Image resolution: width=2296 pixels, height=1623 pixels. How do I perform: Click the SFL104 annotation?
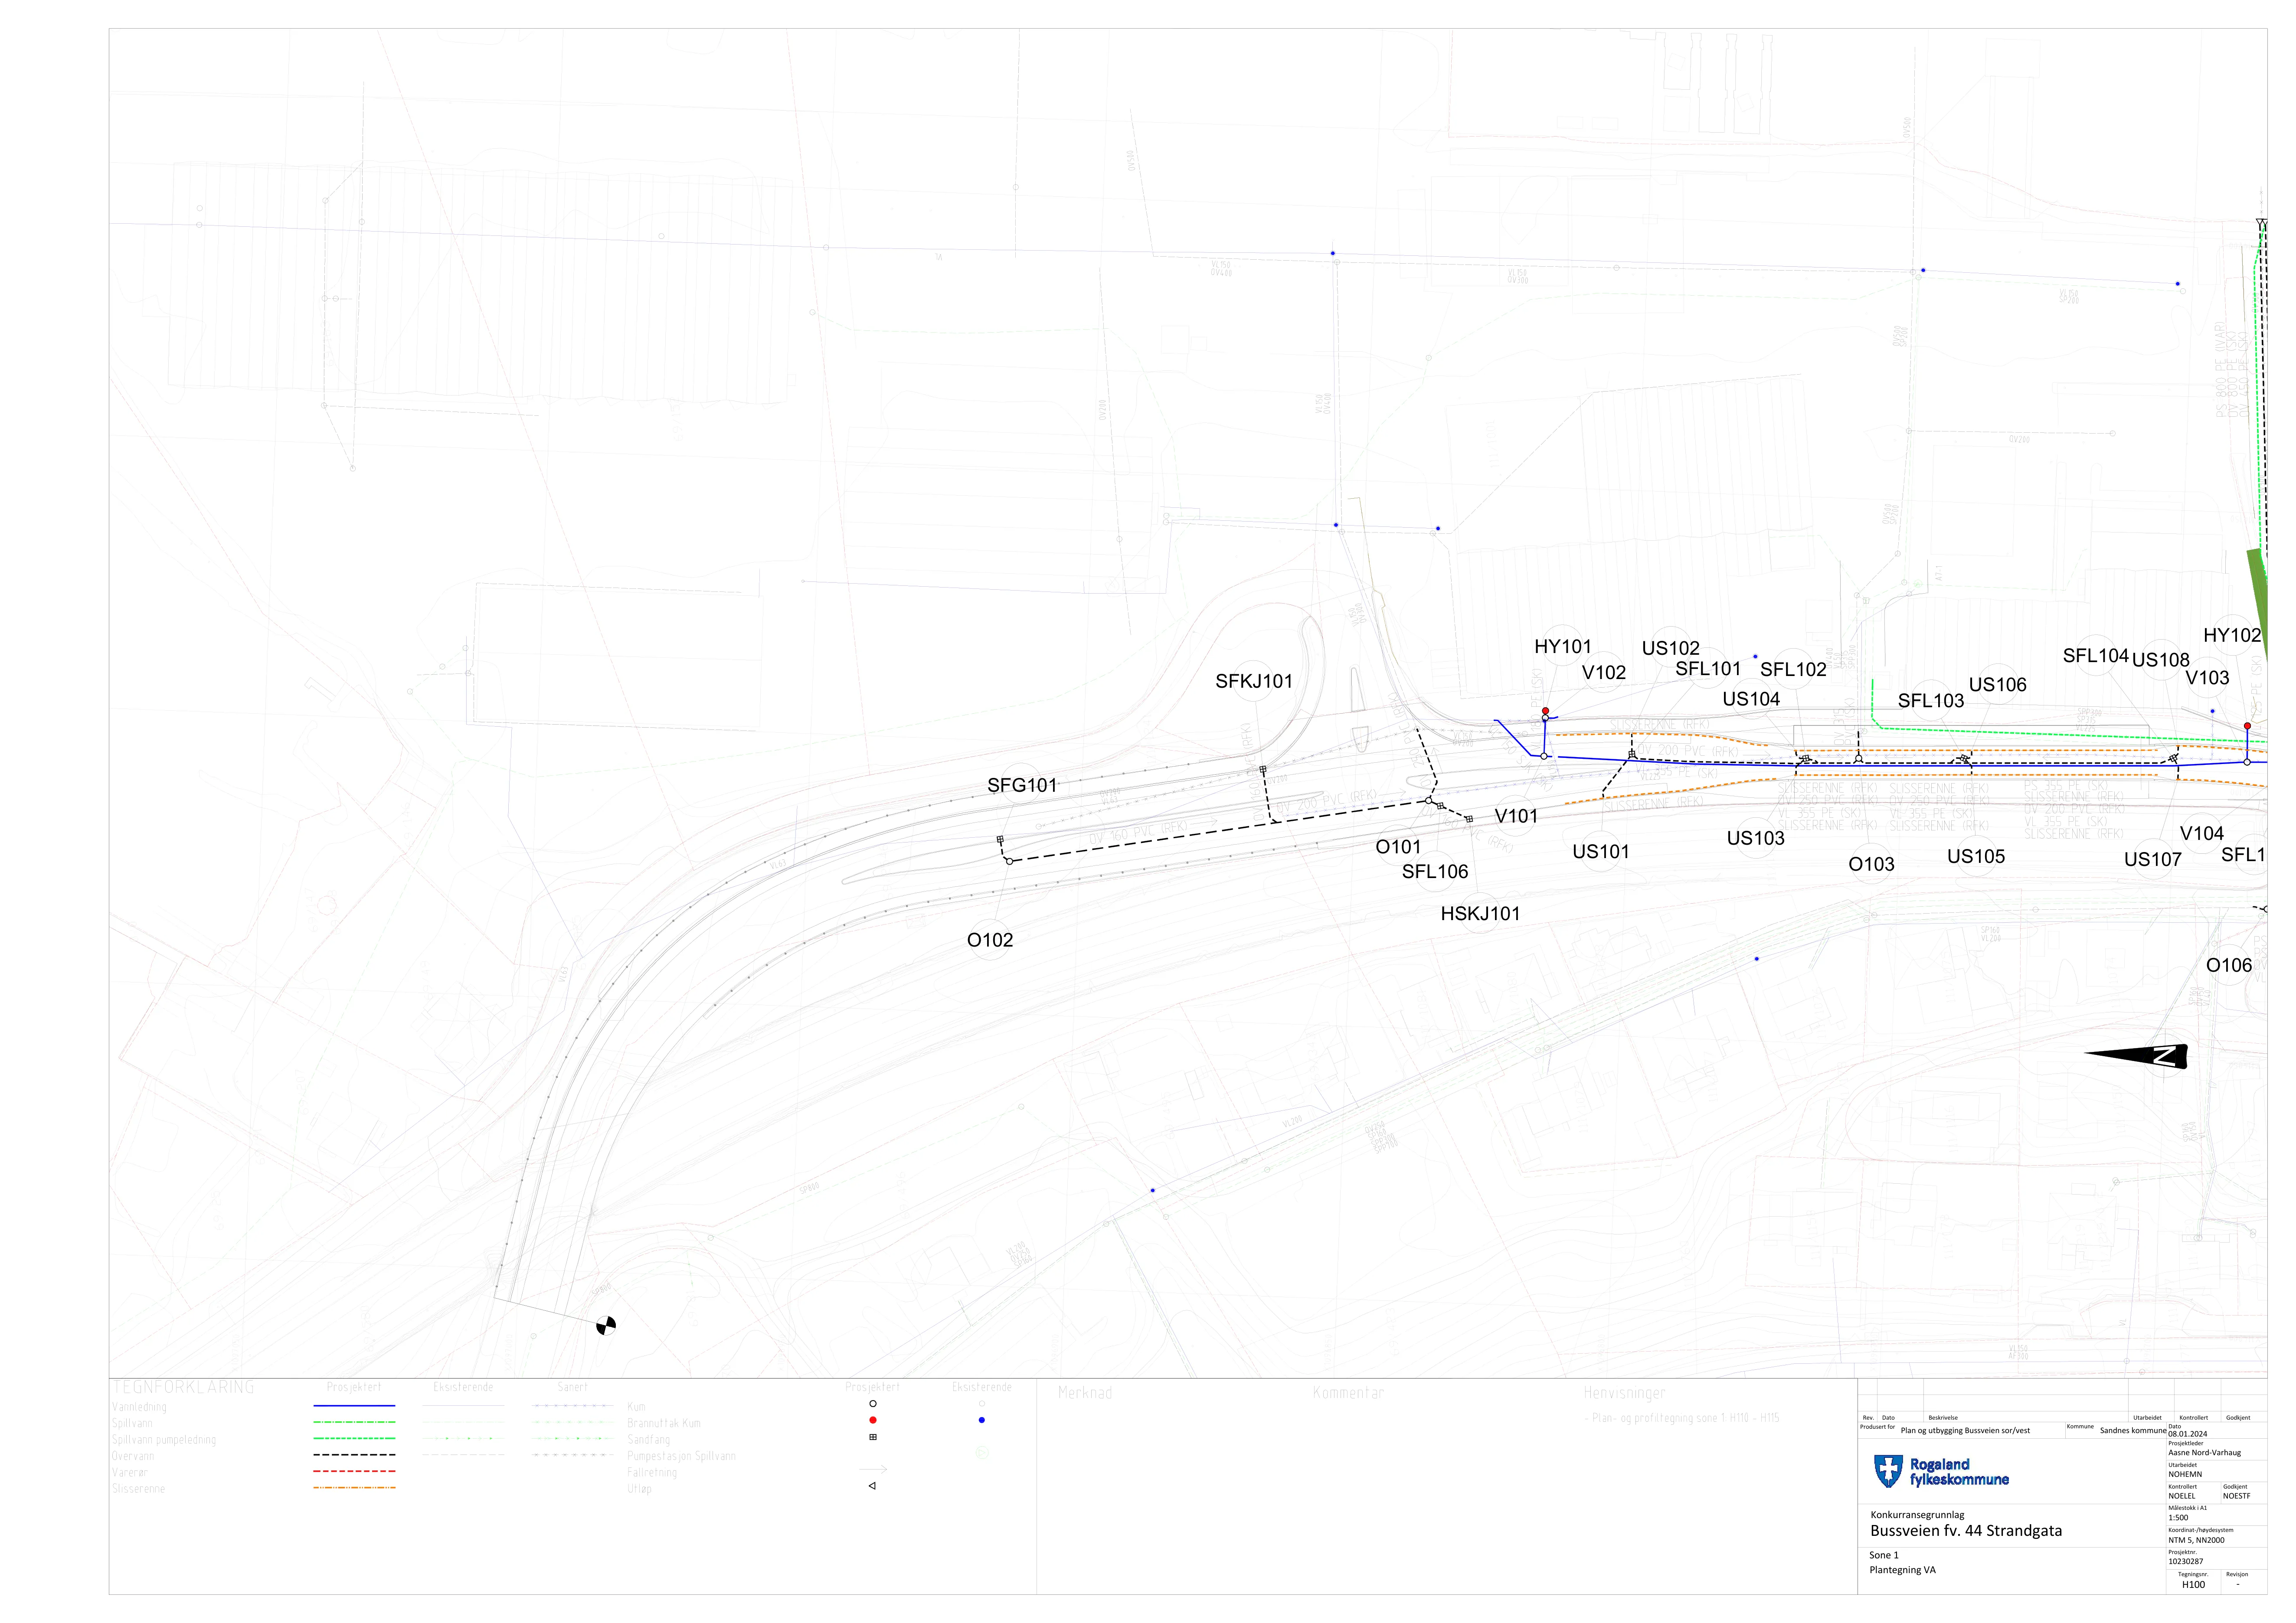pos(2096,656)
